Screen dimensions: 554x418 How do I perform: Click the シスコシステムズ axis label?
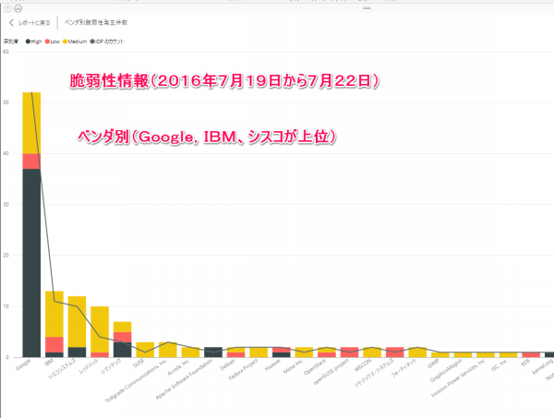62,369
